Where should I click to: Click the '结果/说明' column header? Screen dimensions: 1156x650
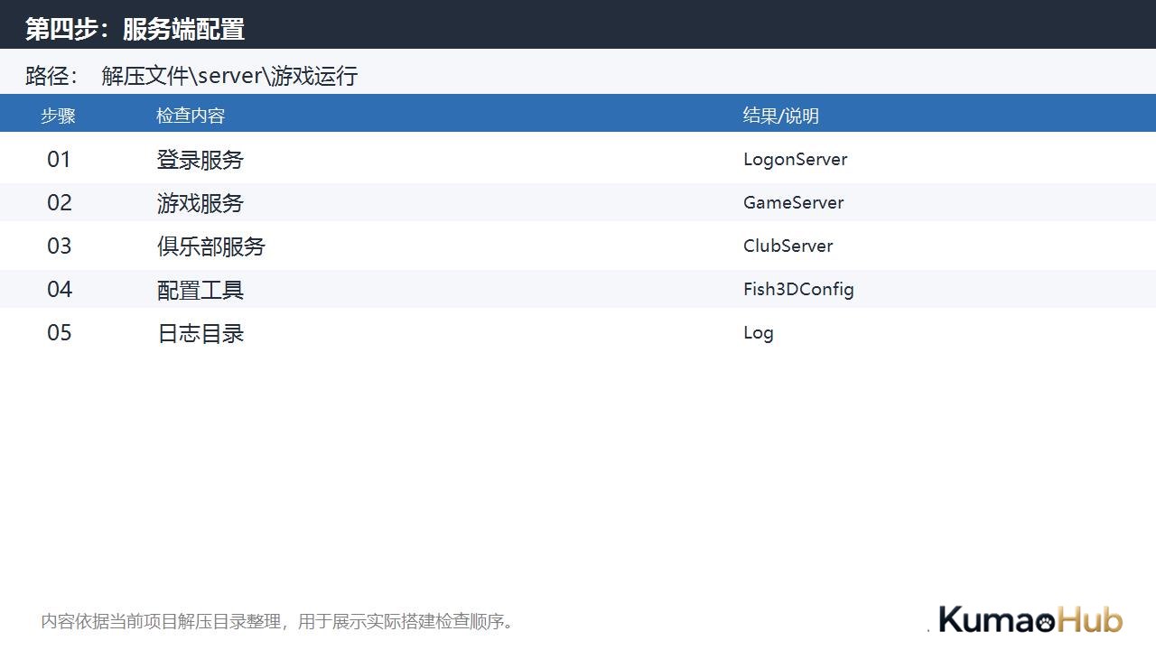click(780, 116)
